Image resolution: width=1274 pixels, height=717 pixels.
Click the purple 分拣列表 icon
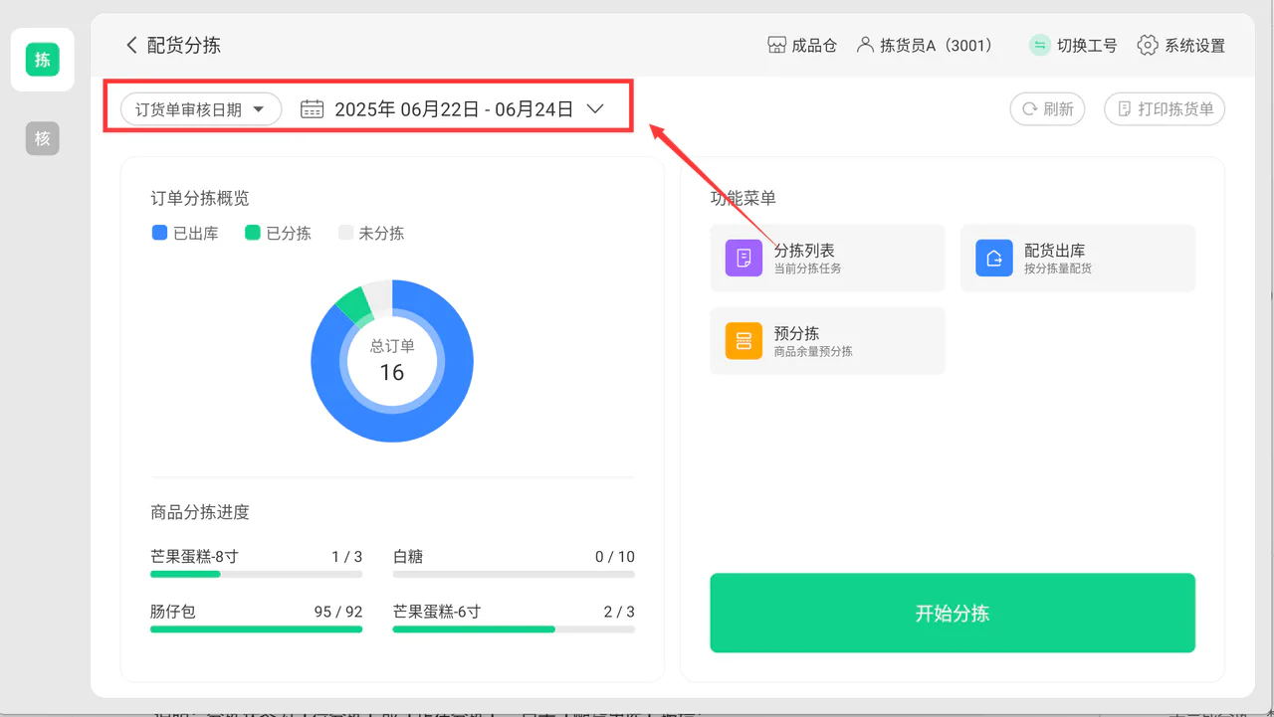pos(743,259)
